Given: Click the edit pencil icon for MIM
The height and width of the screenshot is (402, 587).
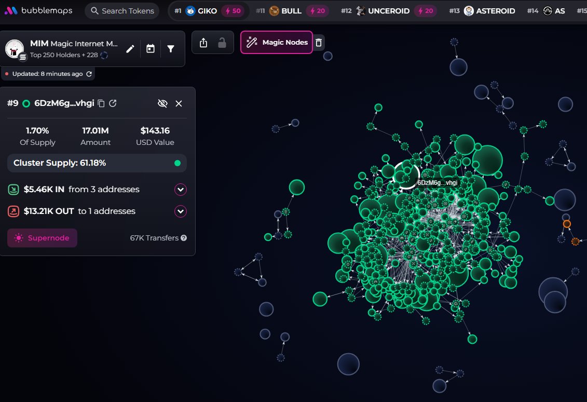Looking at the screenshot, I should [x=130, y=49].
